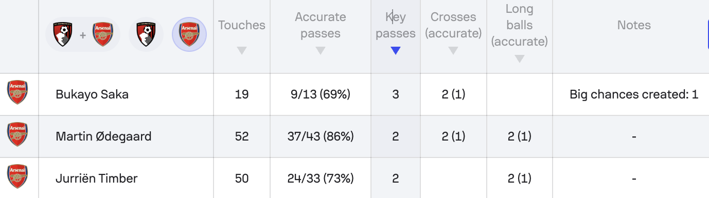Screen dimensions: 709x198
Task: Select the Accurate passes header text
Action: point(321,25)
